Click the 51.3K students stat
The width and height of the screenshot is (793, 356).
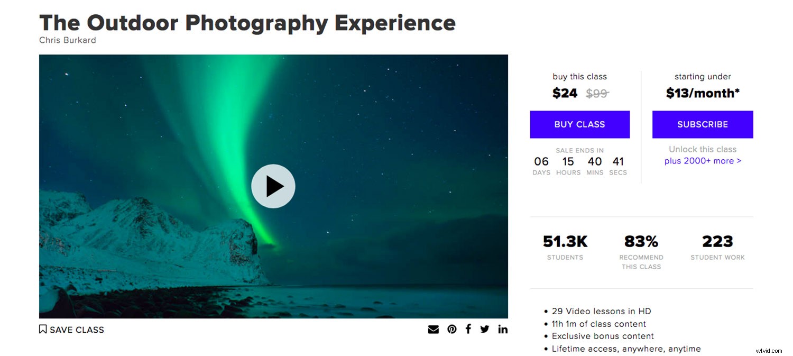tap(565, 241)
